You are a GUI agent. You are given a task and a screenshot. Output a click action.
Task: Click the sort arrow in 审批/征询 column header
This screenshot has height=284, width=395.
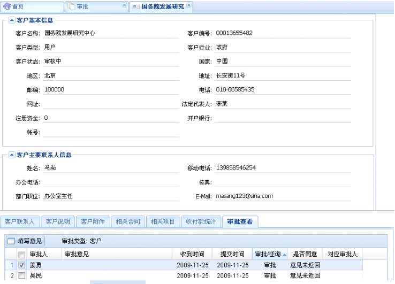click(284, 254)
